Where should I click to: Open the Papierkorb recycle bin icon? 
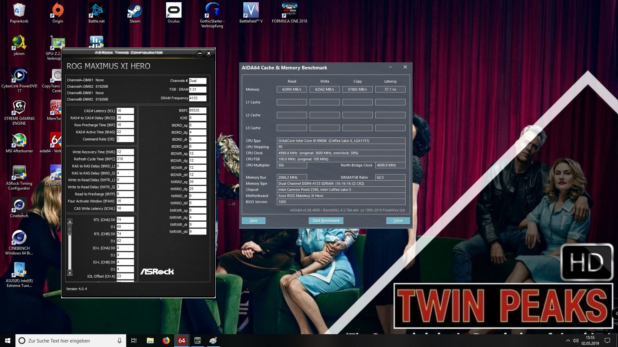[19, 13]
